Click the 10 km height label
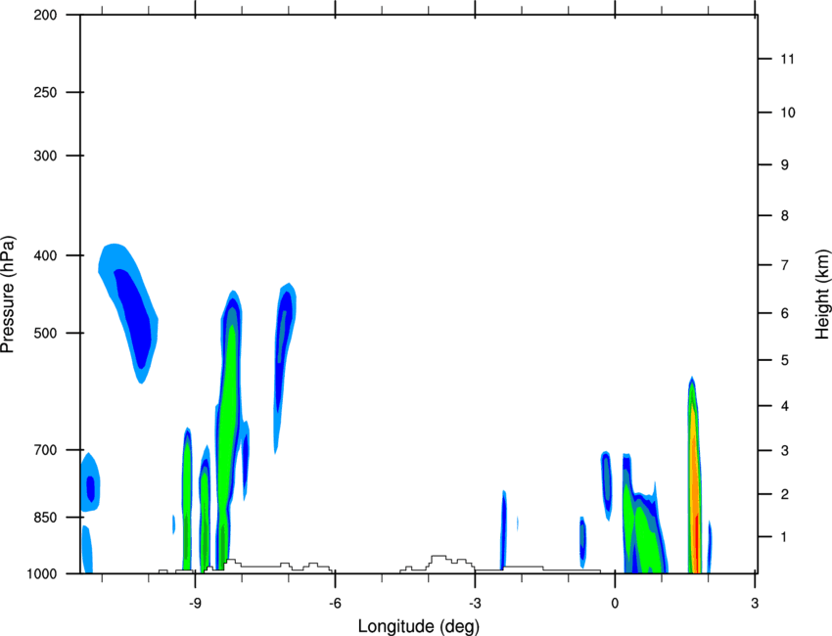 coord(787,113)
